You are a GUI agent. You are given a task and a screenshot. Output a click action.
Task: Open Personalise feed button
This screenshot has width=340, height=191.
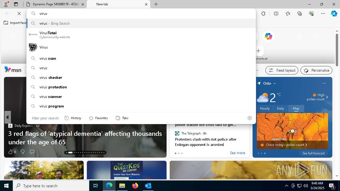(316, 70)
